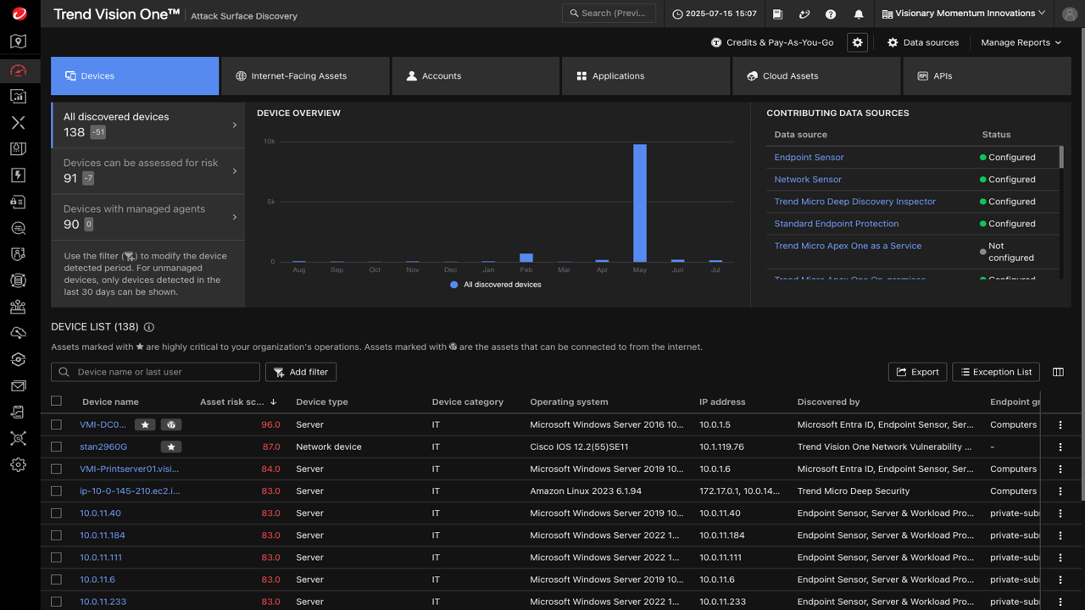Open the Endpoint Sensor data source link
Screen dimensions: 1085x610
[809, 158]
